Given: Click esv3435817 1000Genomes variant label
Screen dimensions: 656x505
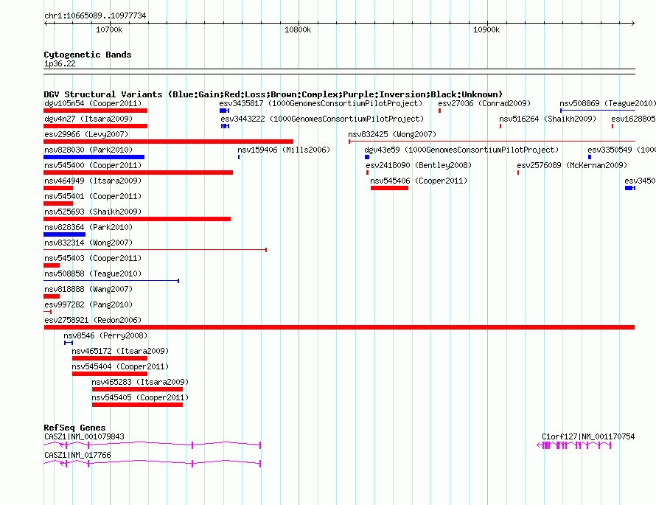Looking at the screenshot, I should click(321, 103).
